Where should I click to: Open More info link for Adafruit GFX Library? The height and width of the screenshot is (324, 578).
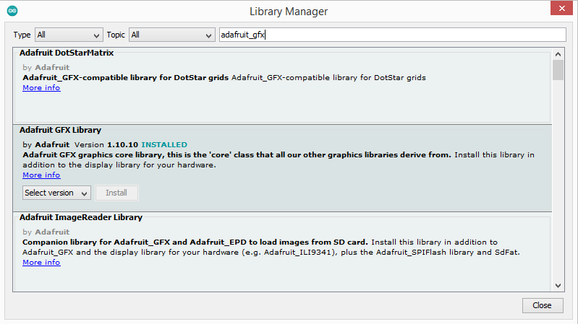[41, 175]
